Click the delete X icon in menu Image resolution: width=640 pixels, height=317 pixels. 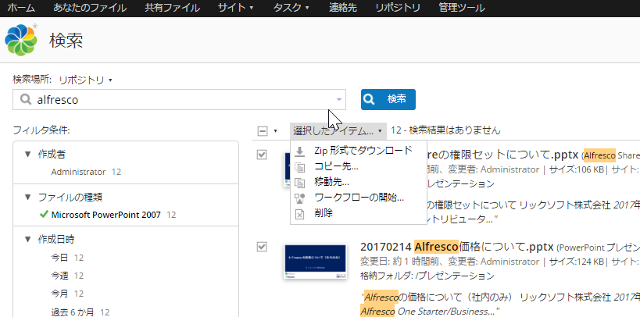coord(299,213)
